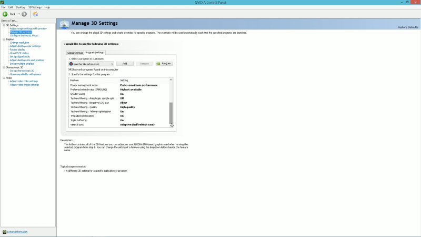The width and height of the screenshot is (421, 237).
Task: Click the High quality setting value
Action: coord(127,107)
